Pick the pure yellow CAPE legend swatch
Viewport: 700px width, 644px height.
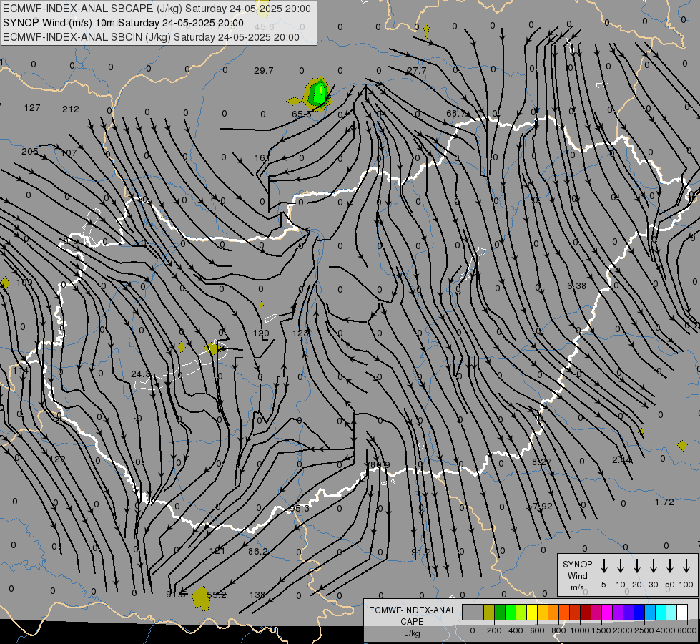pos(532,613)
